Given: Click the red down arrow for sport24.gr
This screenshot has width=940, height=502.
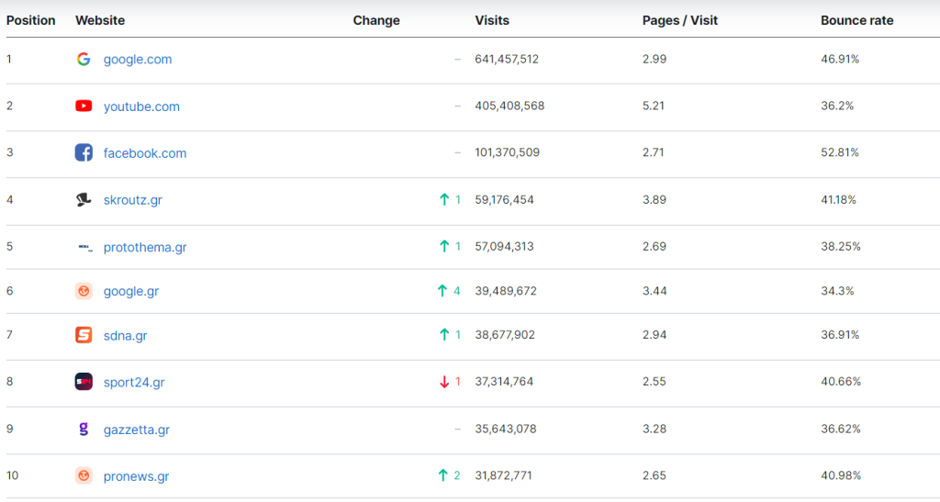Looking at the screenshot, I should click(x=444, y=382).
